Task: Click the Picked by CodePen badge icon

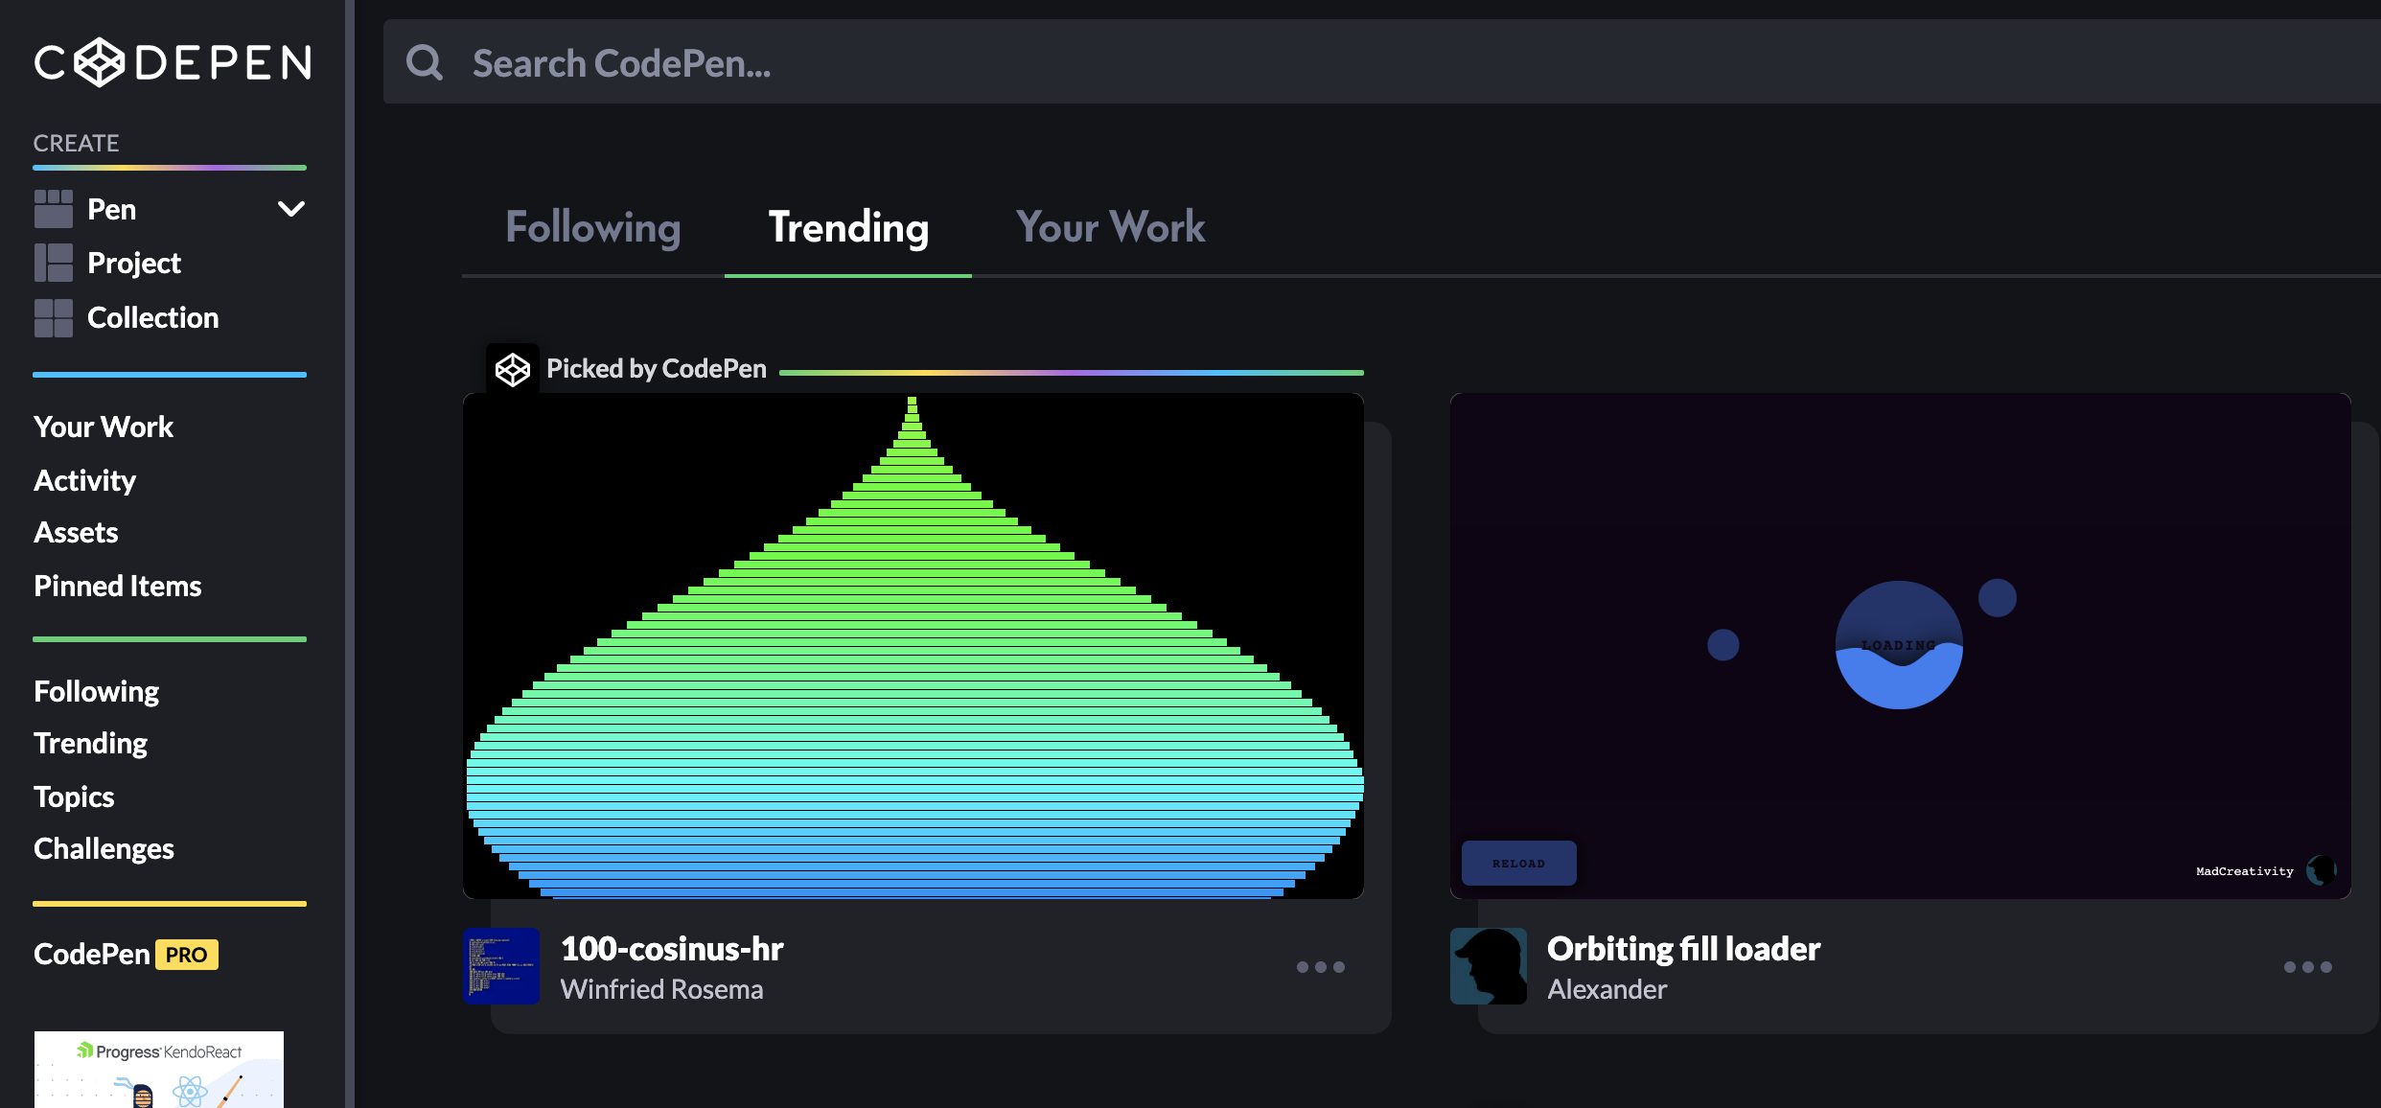Action: click(x=513, y=369)
